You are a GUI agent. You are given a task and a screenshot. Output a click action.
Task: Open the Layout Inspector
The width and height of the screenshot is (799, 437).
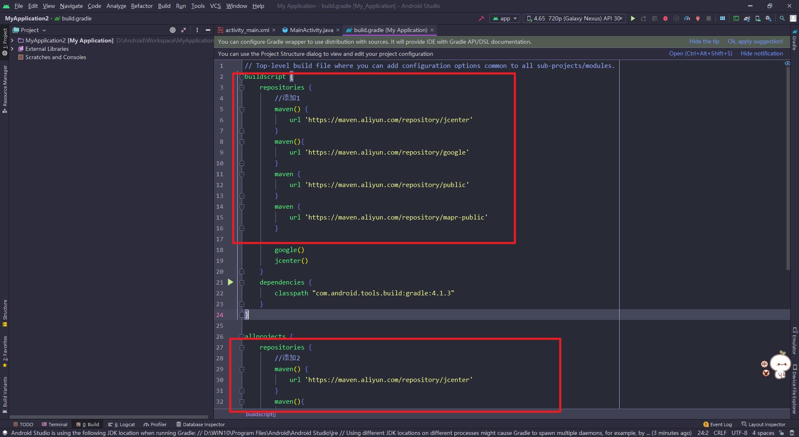[x=763, y=424]
